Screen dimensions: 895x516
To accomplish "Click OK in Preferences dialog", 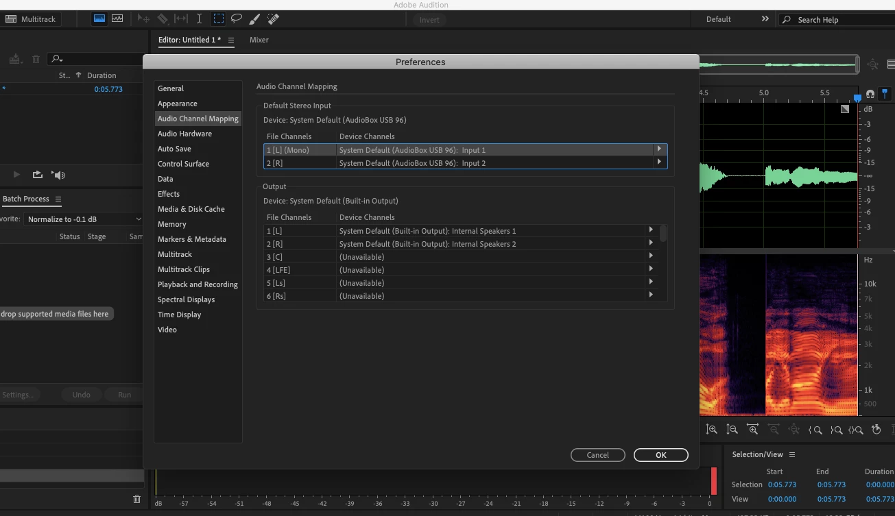I will click(660, 455).
